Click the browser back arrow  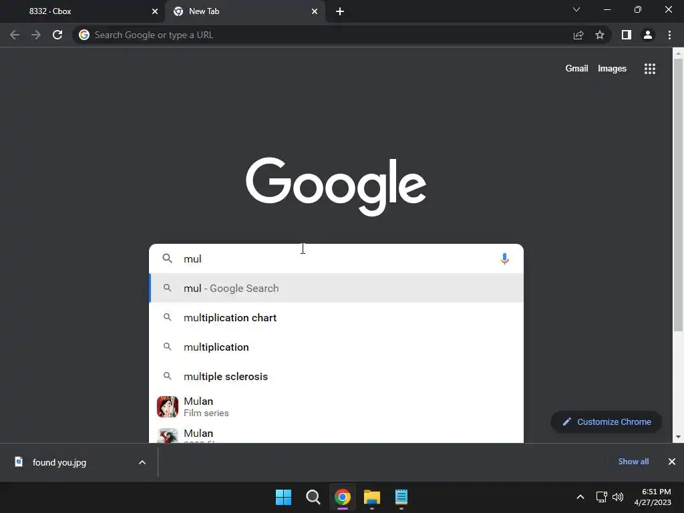point(15,35)
